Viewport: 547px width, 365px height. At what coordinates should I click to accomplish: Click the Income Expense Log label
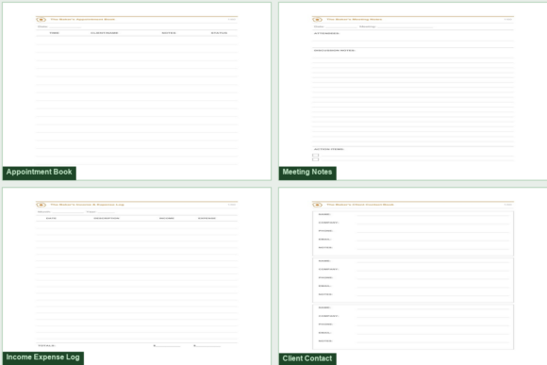42,357
